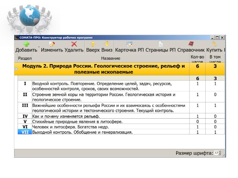The image size is (238, 178).
Task: Click the red X Удалить icon
Action: 74,44
